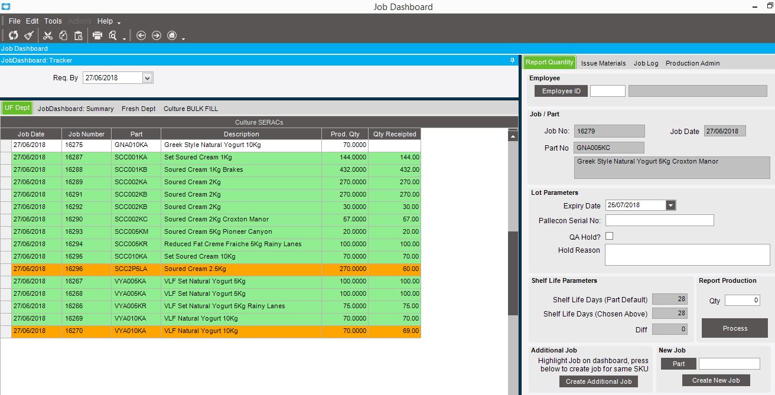Pin the JobDashboard Tracker panel
Screen dimensions: 775x395
tap(512, 60)
